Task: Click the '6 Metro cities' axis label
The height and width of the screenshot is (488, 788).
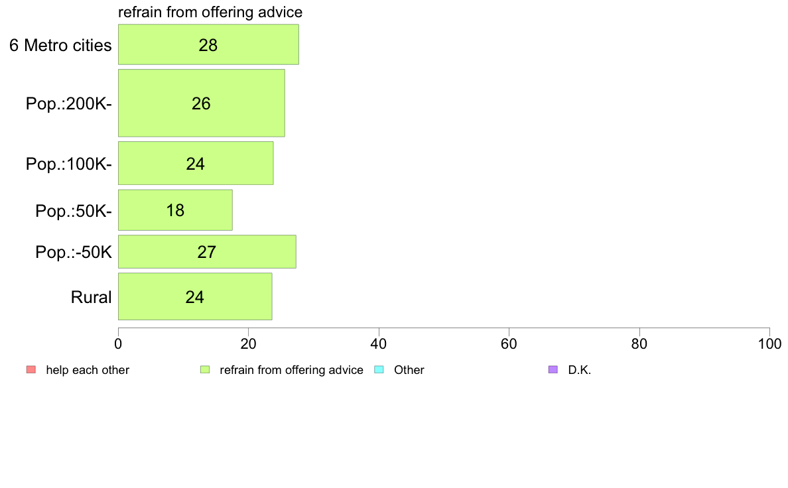Action: [x=60, y=45]
